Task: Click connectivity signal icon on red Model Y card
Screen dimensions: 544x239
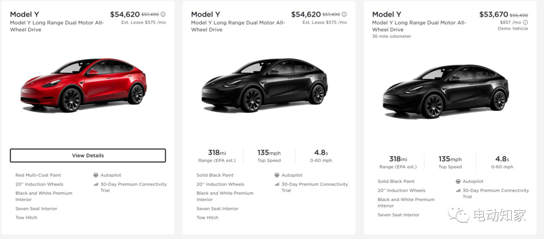Action: pos(96,184)
